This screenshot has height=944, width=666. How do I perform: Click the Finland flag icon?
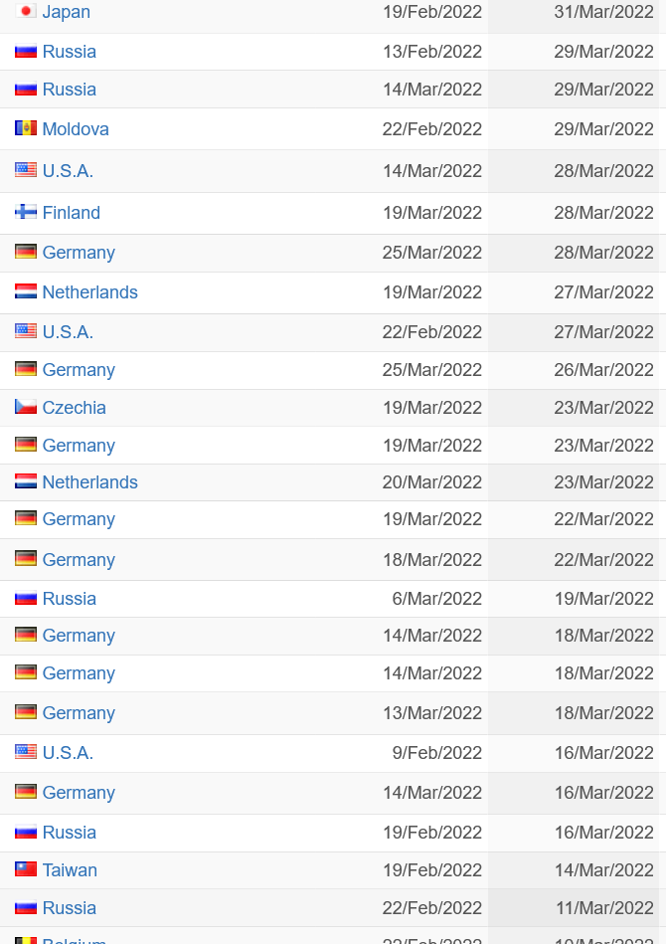click(26, 211)
